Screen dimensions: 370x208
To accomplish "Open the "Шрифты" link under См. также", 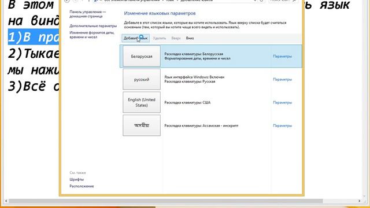I will tap(77, 180).
